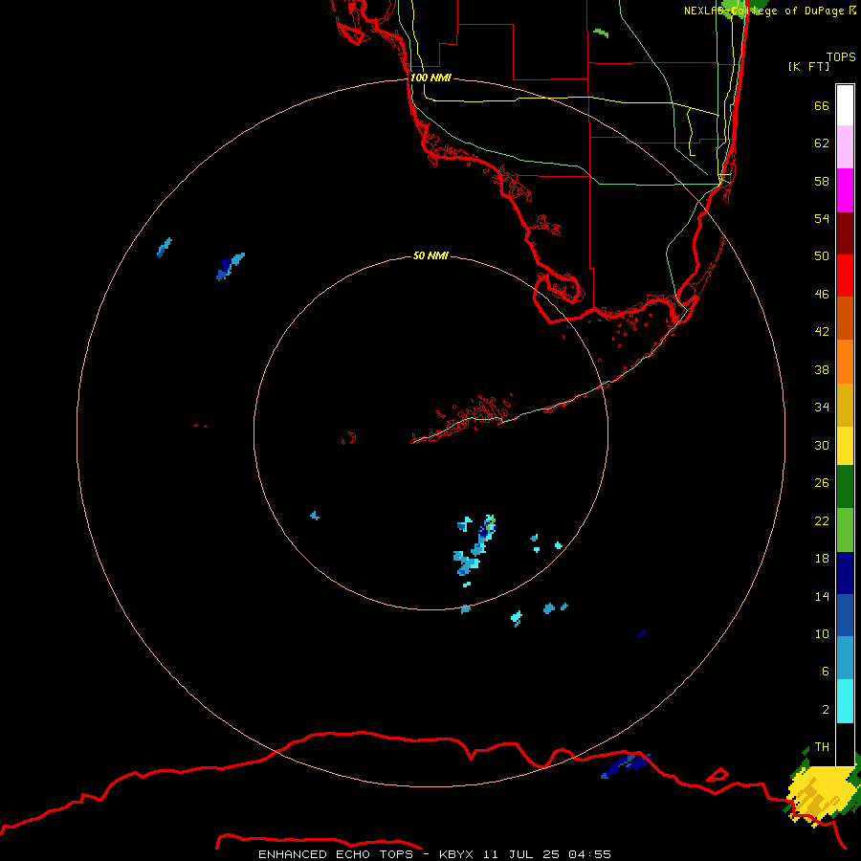The image size is (861, 861).
Task: Click the legend value "22"
Action: 822,520
